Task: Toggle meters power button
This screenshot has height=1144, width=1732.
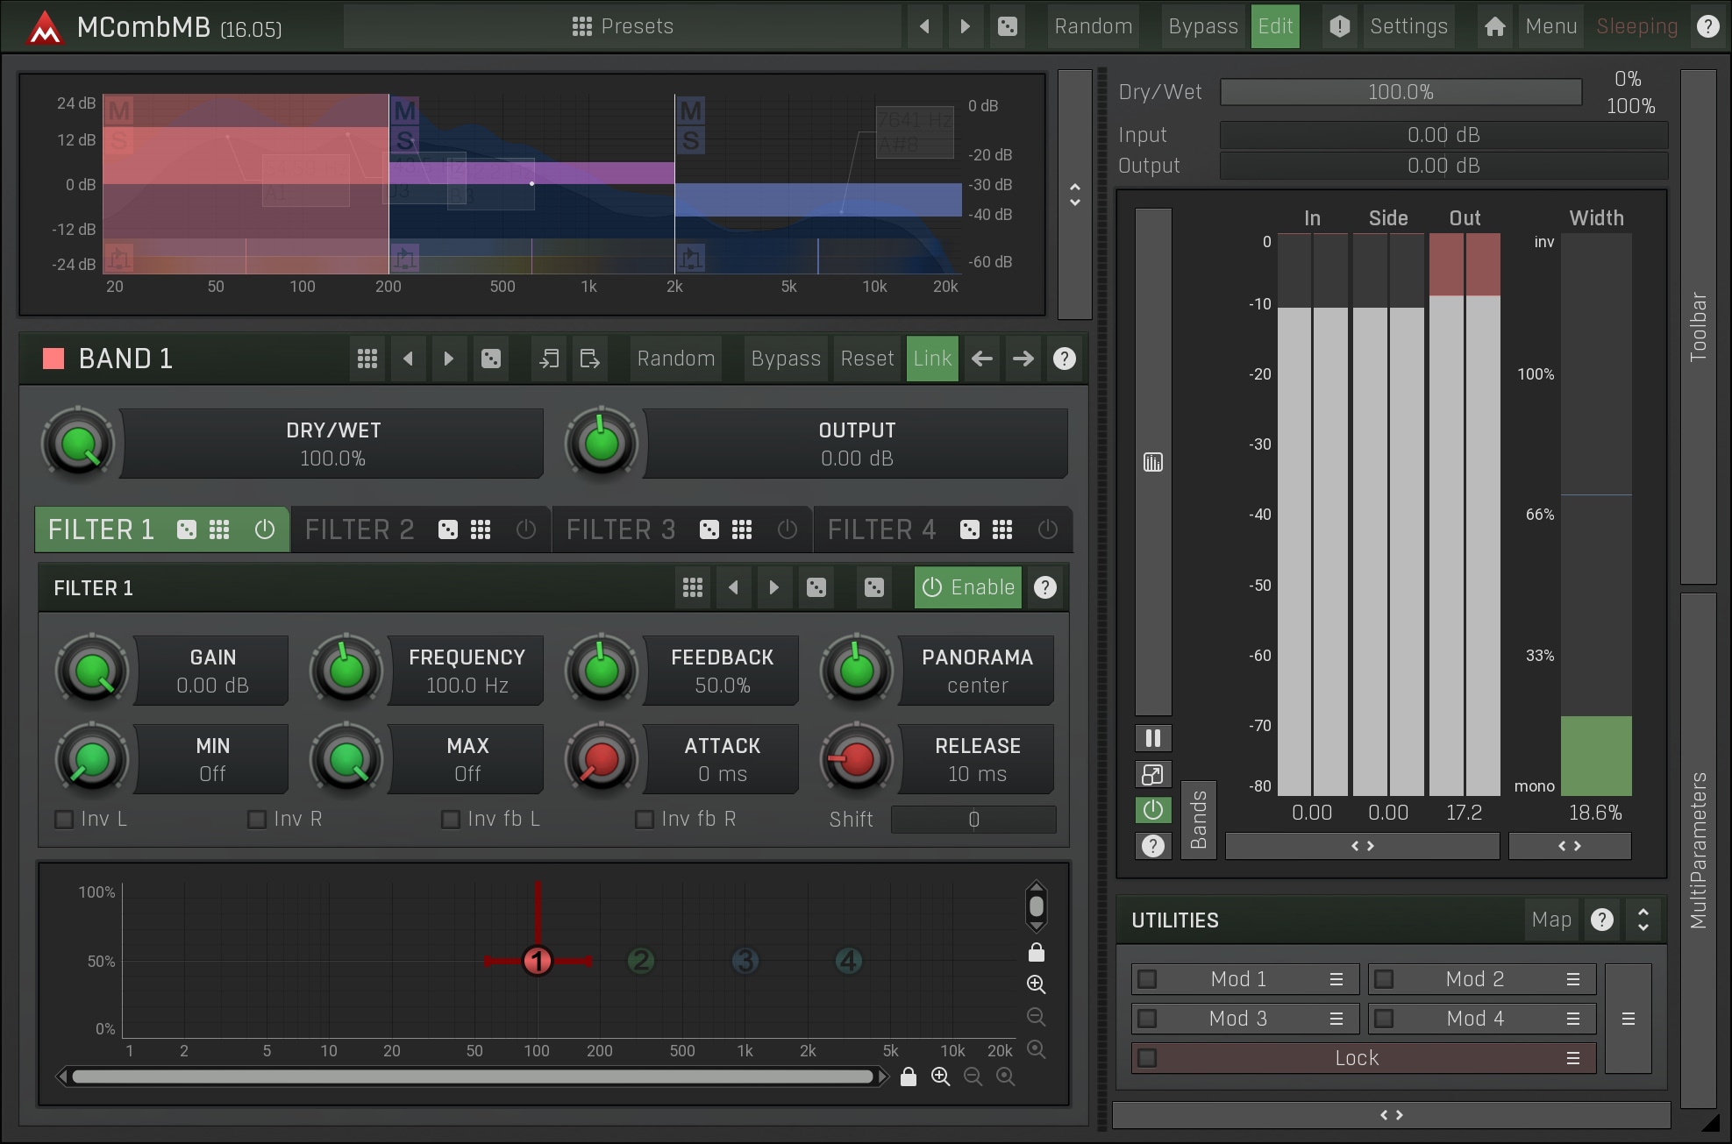Action: (x=1153, y=810)
